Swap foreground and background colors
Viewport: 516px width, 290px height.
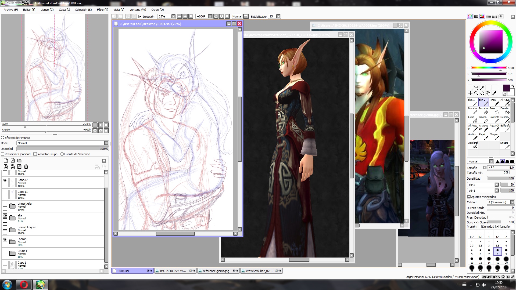point(513,86)
